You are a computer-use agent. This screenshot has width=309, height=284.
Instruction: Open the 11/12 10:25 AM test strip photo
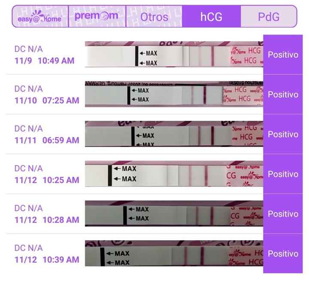point(174,174)
